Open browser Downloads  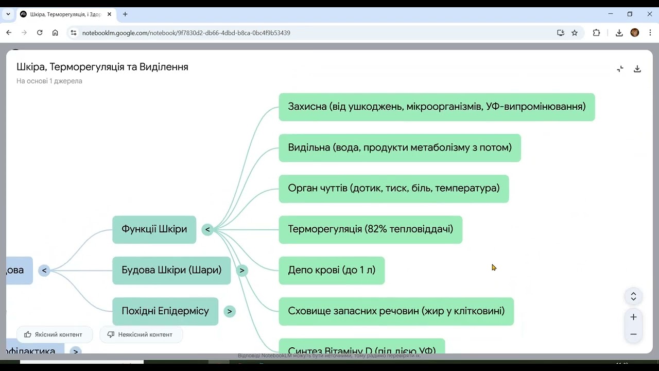pyautogui.click(x=619, y=32)
